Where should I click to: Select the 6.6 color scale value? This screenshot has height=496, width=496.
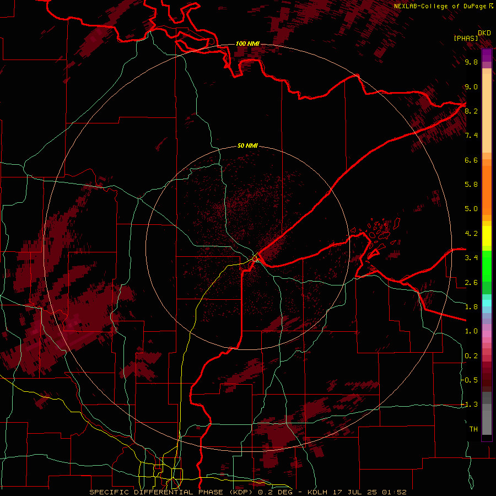click(471, 160)
